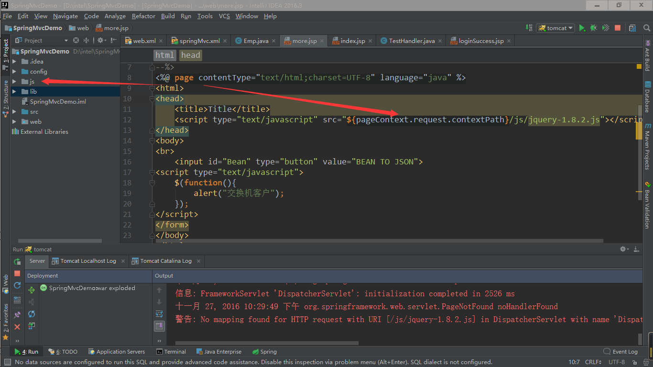Viewport: 653px width, 367px height.
Task: Update tomcat application blue refresh icon
Action: coord(17,285)
